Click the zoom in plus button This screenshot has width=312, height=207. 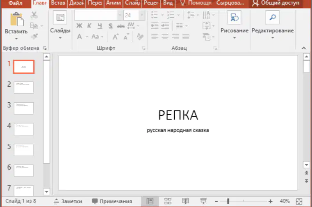(271, 201)
